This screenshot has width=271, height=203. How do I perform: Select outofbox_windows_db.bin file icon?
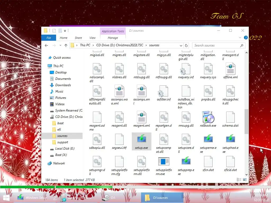click(186, 91)
